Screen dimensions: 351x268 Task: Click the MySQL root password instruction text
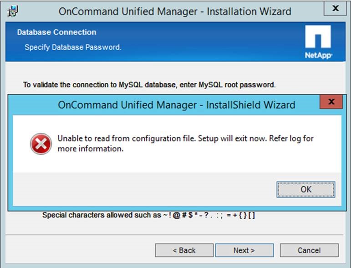[x=149, y=85]
